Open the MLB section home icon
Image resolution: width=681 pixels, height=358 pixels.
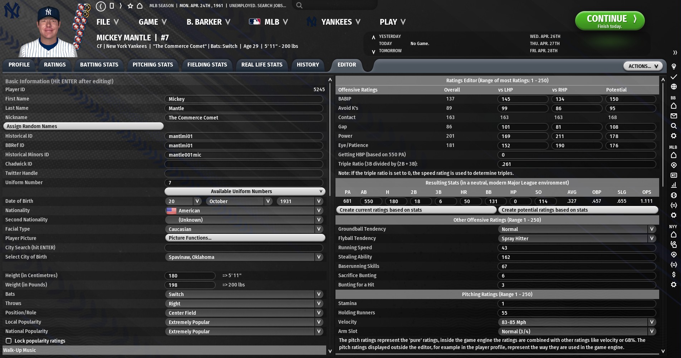pyautogui.click(x=673, y=155)
